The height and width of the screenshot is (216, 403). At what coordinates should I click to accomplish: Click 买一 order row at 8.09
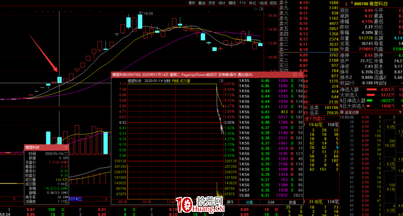(309, 55)
